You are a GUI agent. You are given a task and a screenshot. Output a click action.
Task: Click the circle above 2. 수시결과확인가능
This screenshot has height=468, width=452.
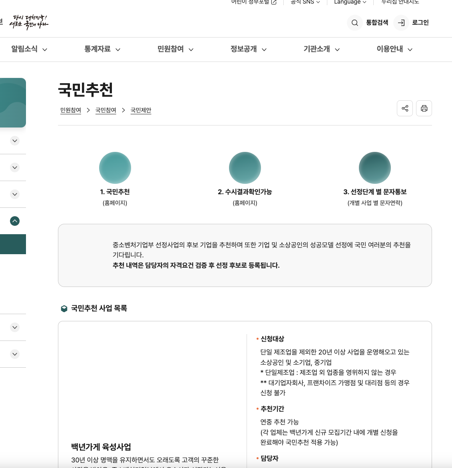[x=245, y=168]
